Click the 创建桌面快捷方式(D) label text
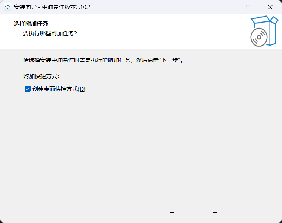Screen dimensions: 282x223 pyautogui.click(x=59, y=89)
